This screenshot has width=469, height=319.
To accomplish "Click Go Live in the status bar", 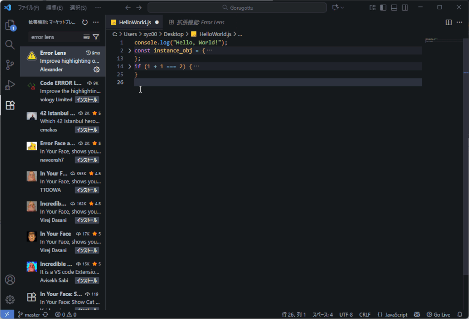I will (x=438, y=315).
